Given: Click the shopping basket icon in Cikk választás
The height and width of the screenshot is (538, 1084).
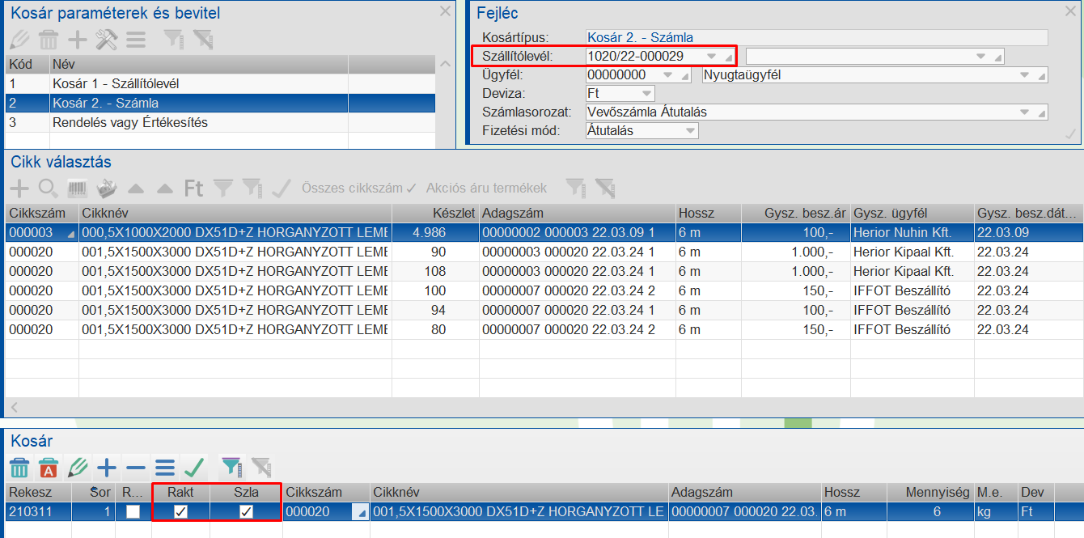Looking at the screenshot, I should point(106,189).
